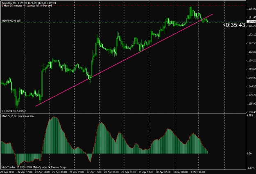Click the 4.758 MACD scale value
Viewport: 256px width, 174px height.
[x=250, y=116]
